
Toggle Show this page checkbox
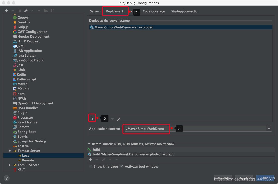click(x=91, y=166)
